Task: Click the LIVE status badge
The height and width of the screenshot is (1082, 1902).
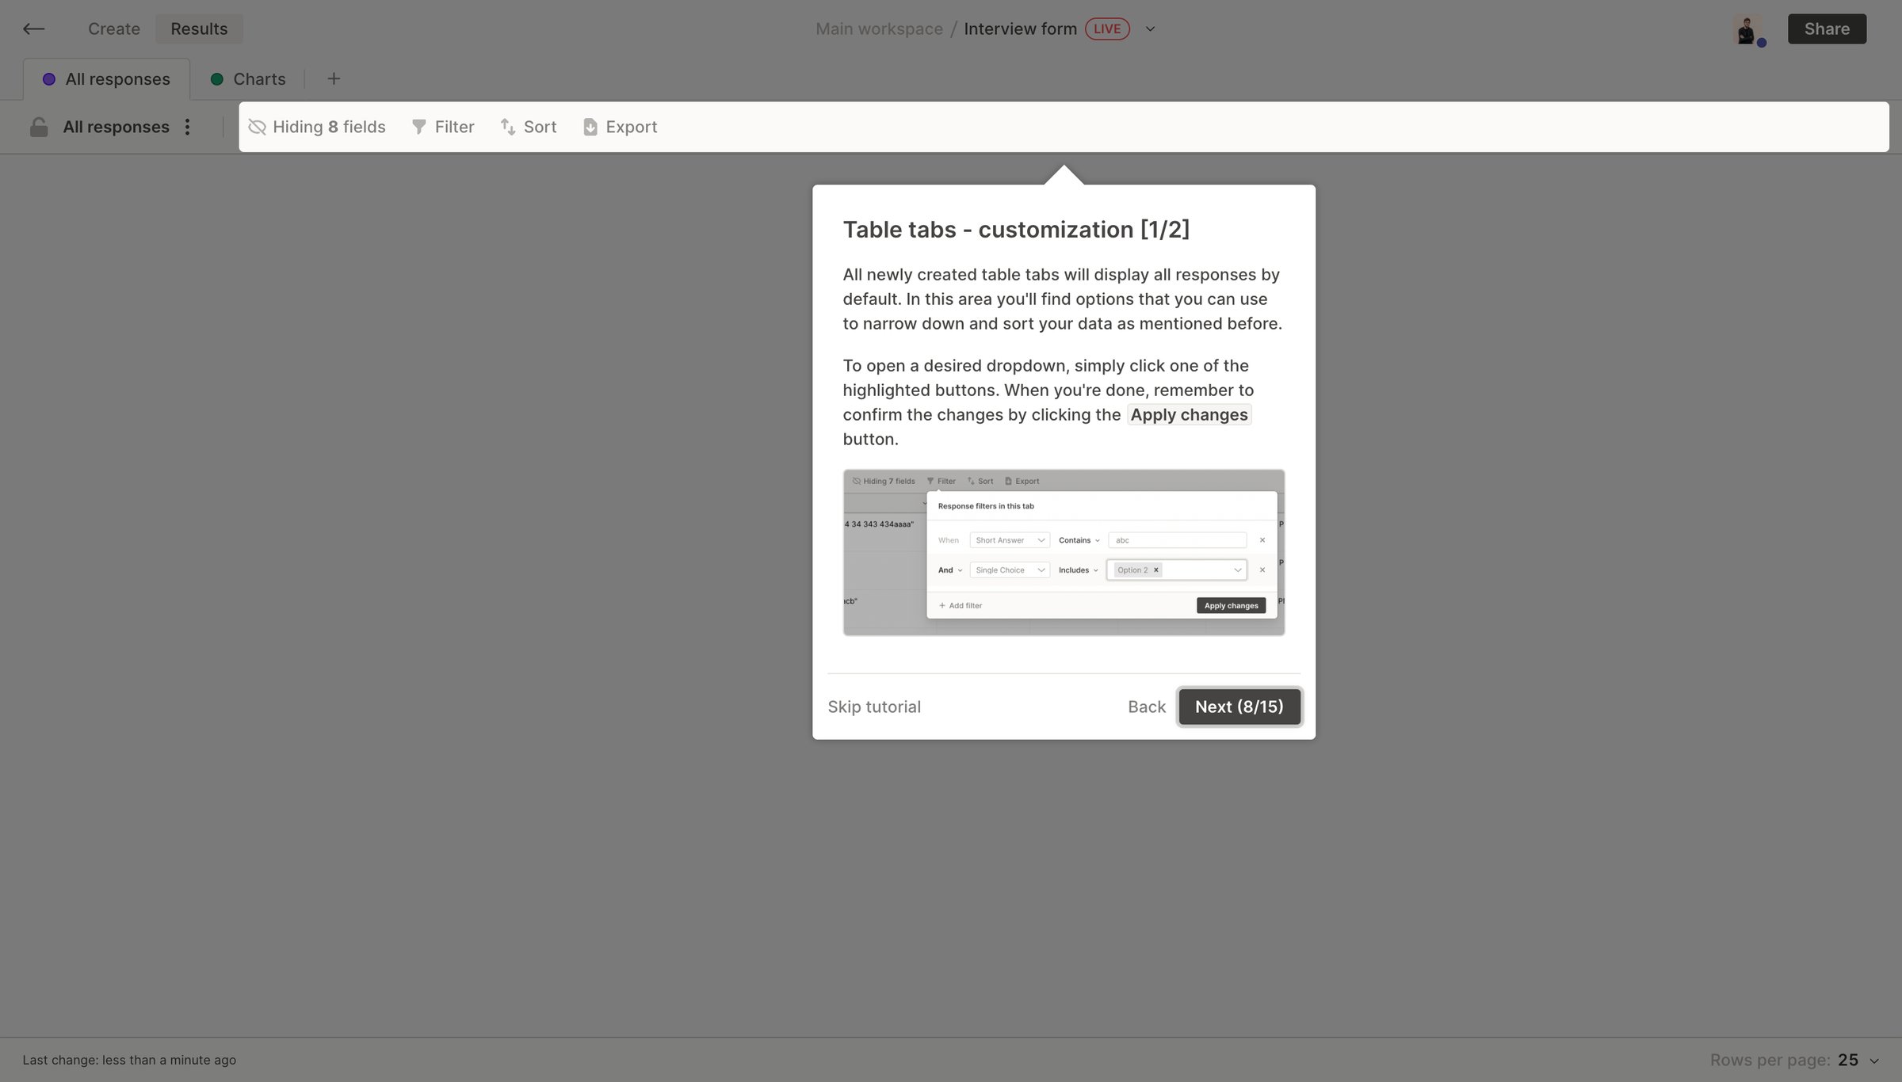Action: [x=1107, y=29]
